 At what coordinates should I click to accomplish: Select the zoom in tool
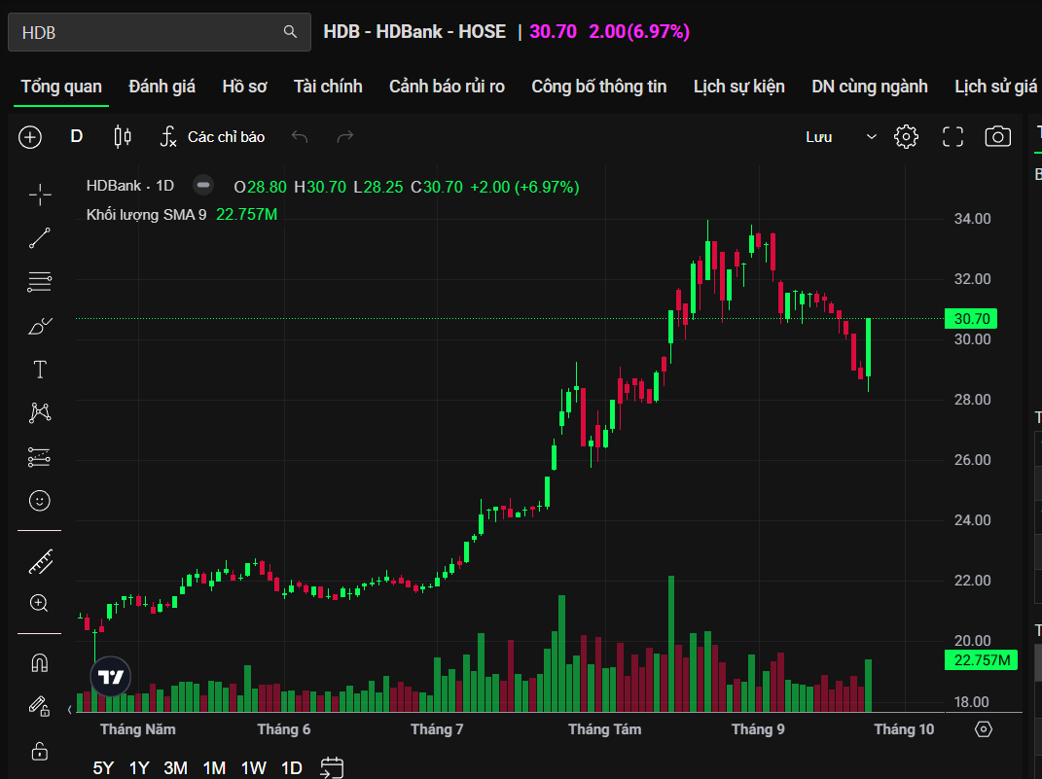click(39, 603)
